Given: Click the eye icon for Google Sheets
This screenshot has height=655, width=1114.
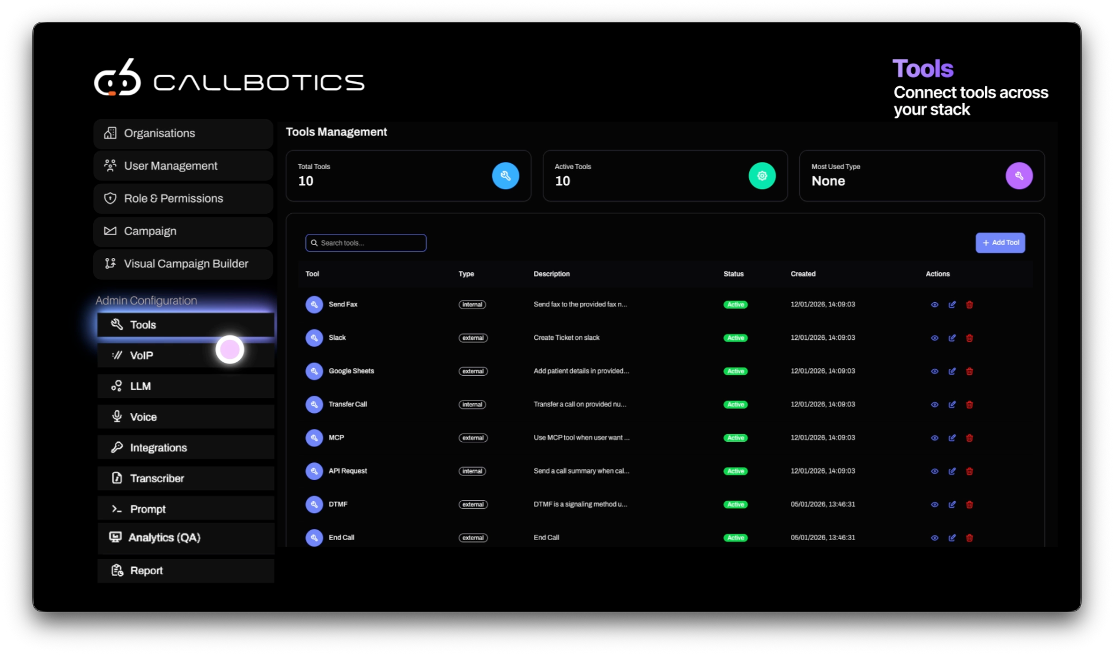Looking at the screenshot, I should [934, 371].
